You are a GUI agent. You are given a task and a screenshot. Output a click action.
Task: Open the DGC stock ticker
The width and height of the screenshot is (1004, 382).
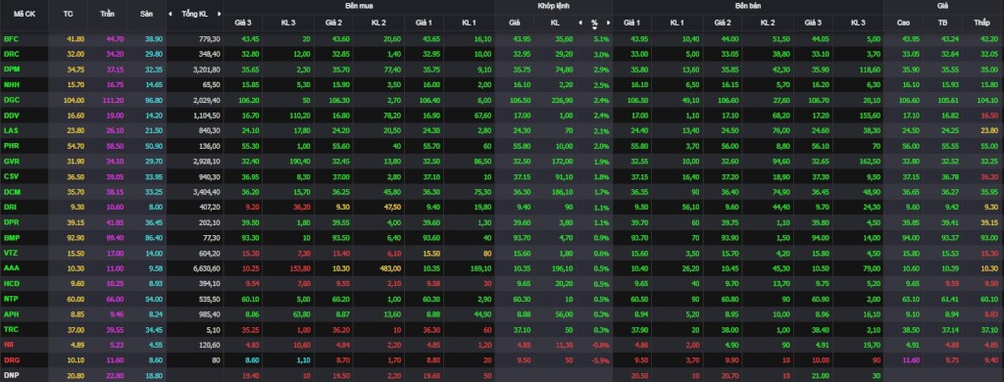(12, 100)
